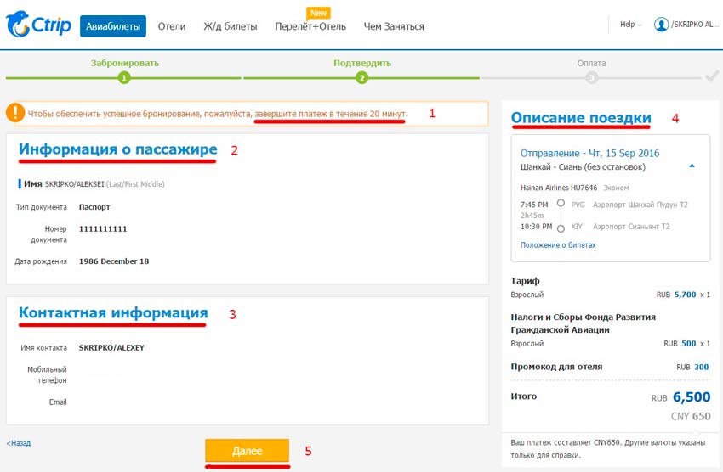Click the orange warning exclamation icon

point(15,113)
